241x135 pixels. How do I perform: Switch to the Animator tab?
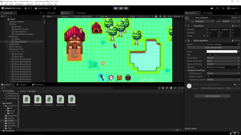click(81, 13)
